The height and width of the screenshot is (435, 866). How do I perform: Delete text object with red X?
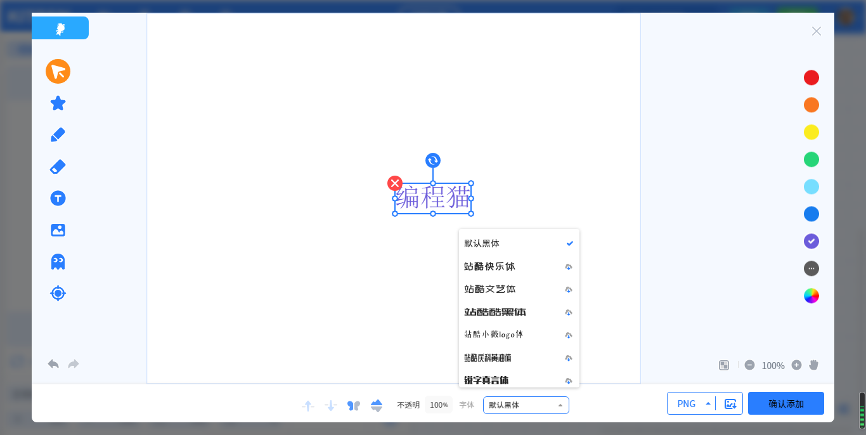(395, 183)
